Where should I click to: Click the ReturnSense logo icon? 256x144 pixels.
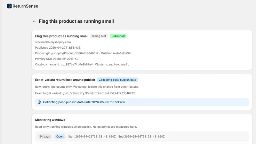tap(9, 6)
